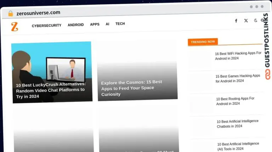Click the zerosuniverse.com address bar URL
The height and width of the screenshot is (152, 272).
38,13
